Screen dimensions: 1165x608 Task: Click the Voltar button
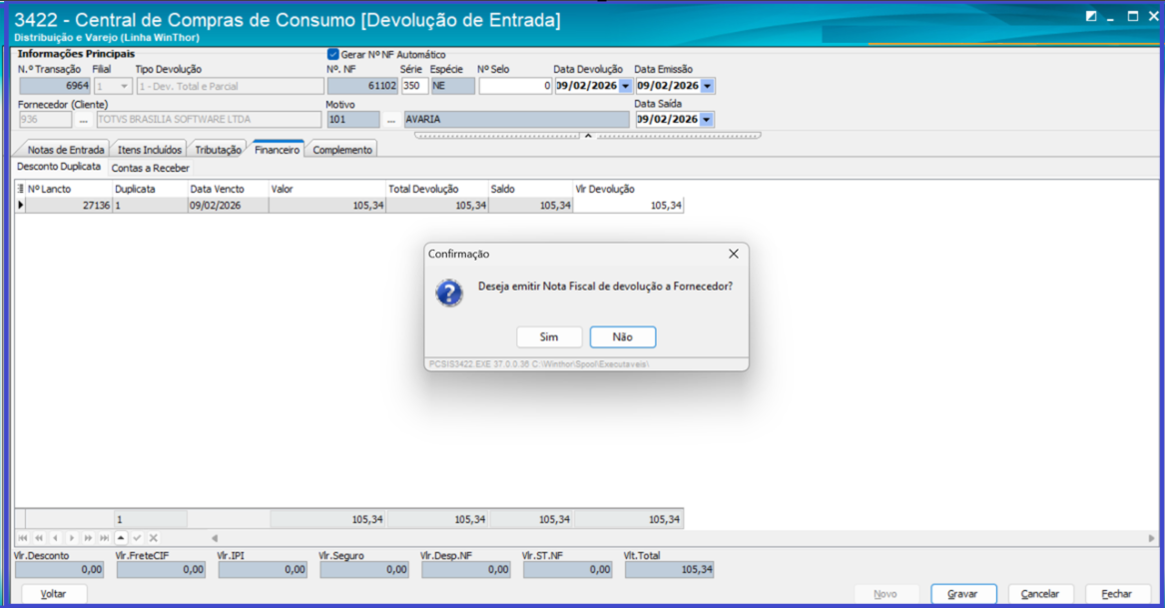[x=54, y=594]
